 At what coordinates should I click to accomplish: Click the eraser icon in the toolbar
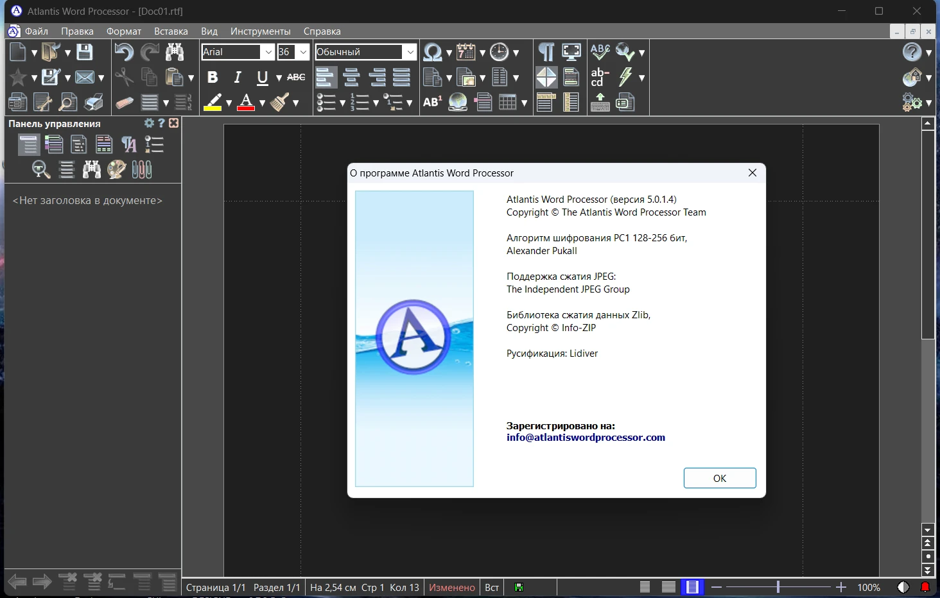pyautogui.click(x=124, y=102)
